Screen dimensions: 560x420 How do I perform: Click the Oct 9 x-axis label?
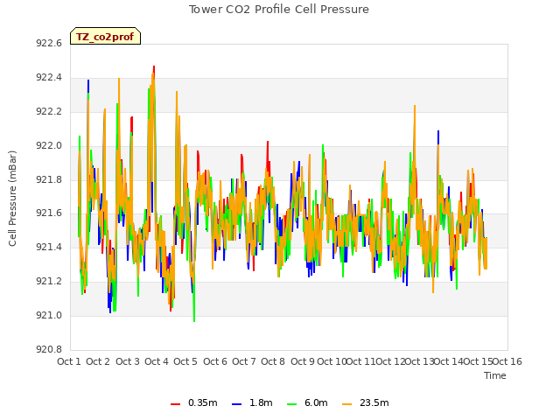tap(303, 361)
